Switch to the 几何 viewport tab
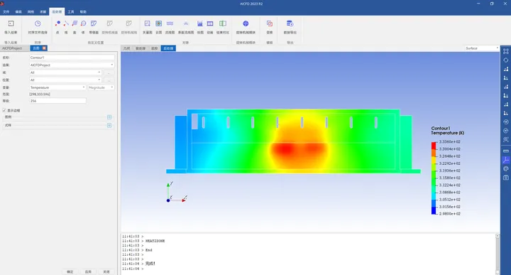 pyautogui.click(x=126, y=48)
